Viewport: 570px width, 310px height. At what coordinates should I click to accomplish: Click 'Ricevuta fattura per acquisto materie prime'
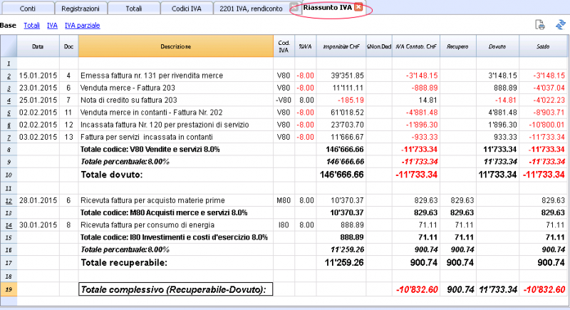coord(152,201)
